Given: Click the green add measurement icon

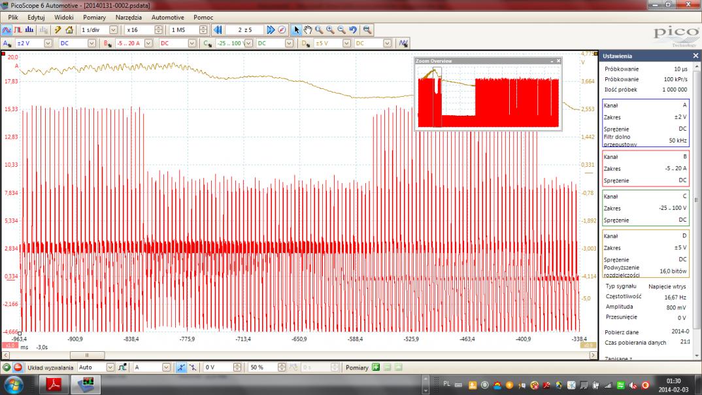Looking at the screenshot, I should click(x=376, y=368).
